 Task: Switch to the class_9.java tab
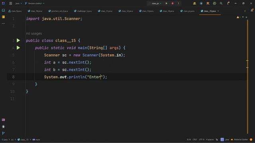pyautogui.click(x=15, y=11)
